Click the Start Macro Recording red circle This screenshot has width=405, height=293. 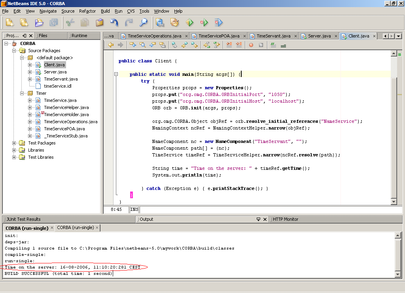pyautogui.click(x=251, y=45)
